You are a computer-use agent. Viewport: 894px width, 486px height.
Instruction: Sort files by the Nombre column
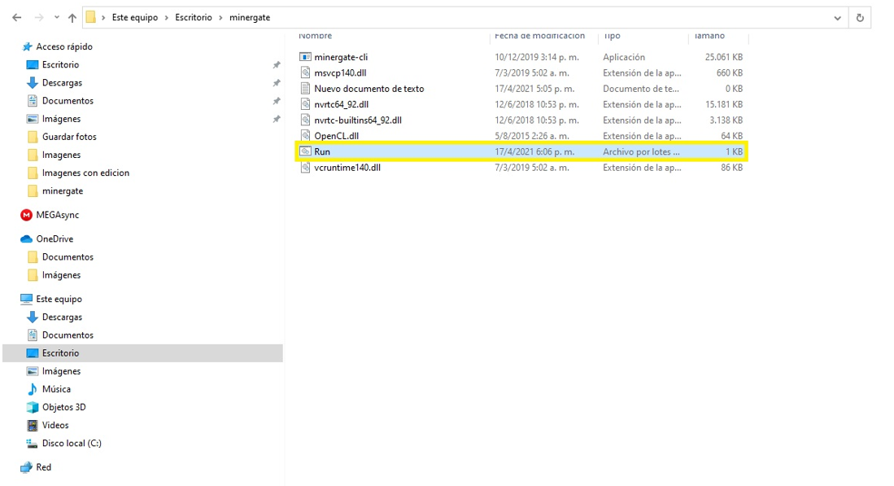coord(316,36)
